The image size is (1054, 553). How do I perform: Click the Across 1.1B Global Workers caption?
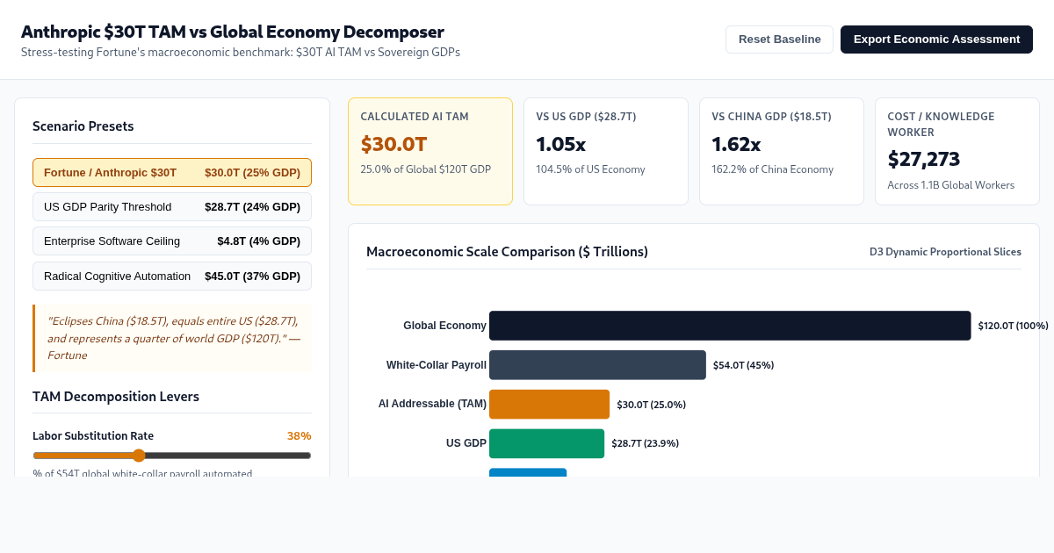[950, 185]
